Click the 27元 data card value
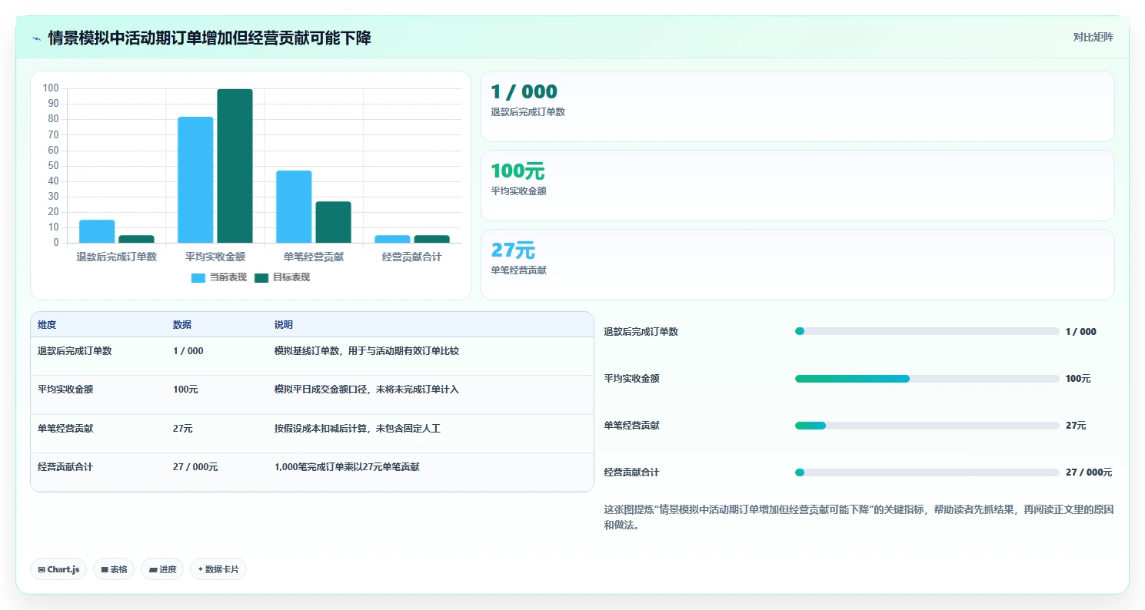1145x610 pixels. click(513, 250)
